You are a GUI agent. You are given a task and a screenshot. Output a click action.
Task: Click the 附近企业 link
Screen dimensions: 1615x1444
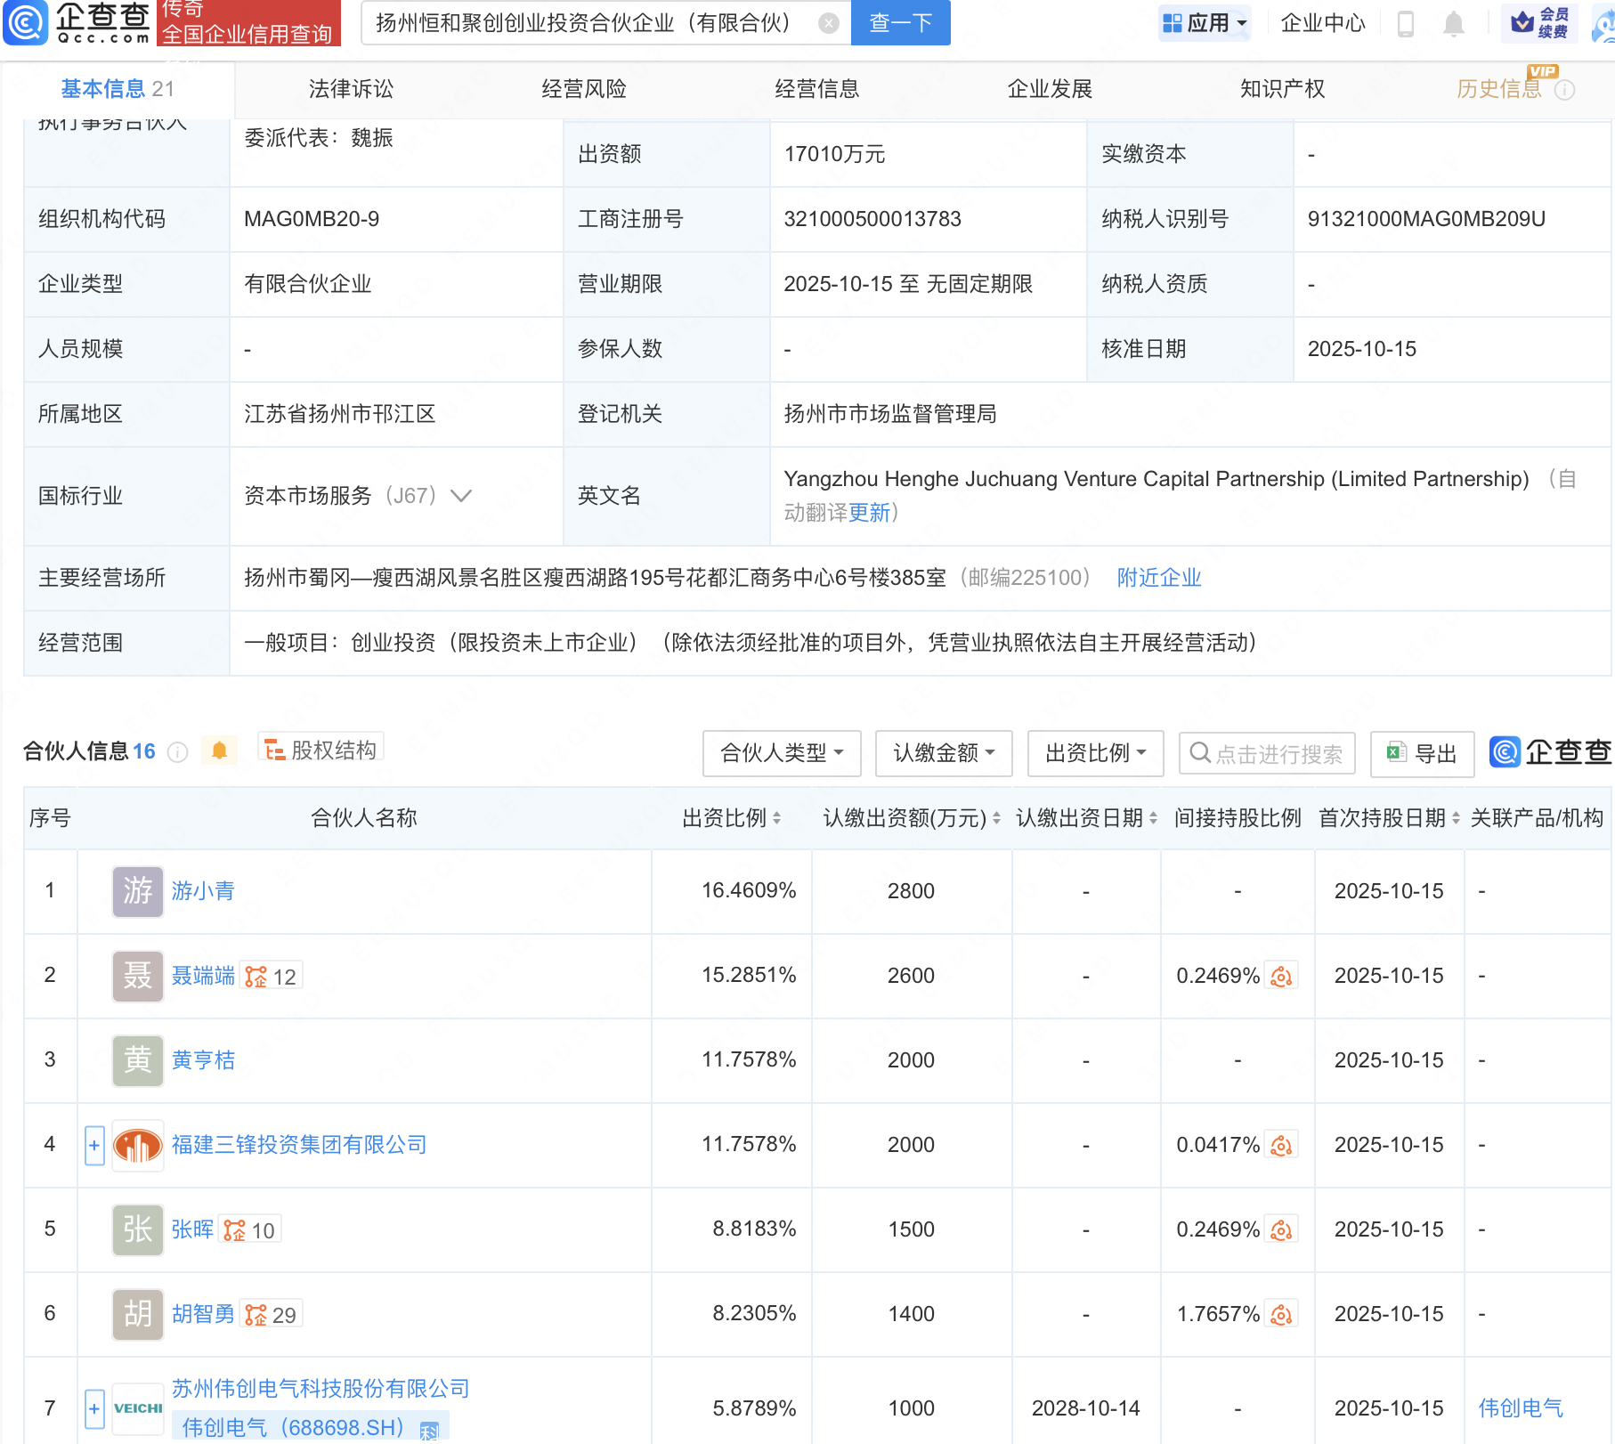[x=1158, y=578]
